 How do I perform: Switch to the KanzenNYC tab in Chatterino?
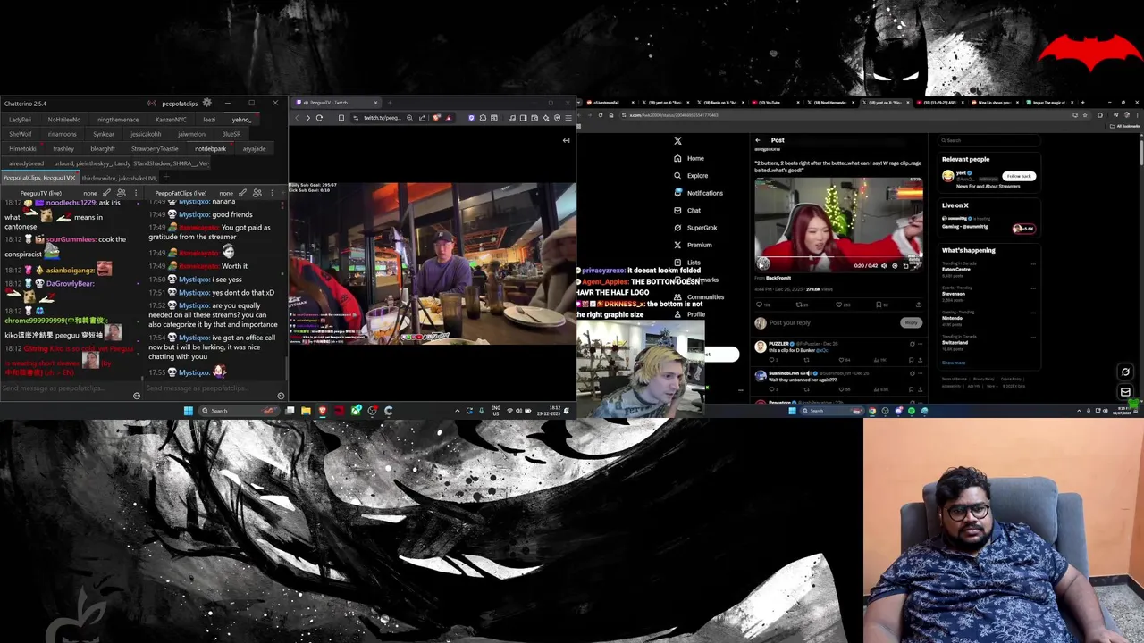point(171,120)
